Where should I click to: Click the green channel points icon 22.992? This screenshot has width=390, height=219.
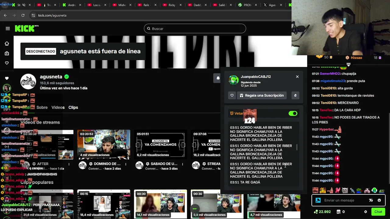click(x=316, y=212)
